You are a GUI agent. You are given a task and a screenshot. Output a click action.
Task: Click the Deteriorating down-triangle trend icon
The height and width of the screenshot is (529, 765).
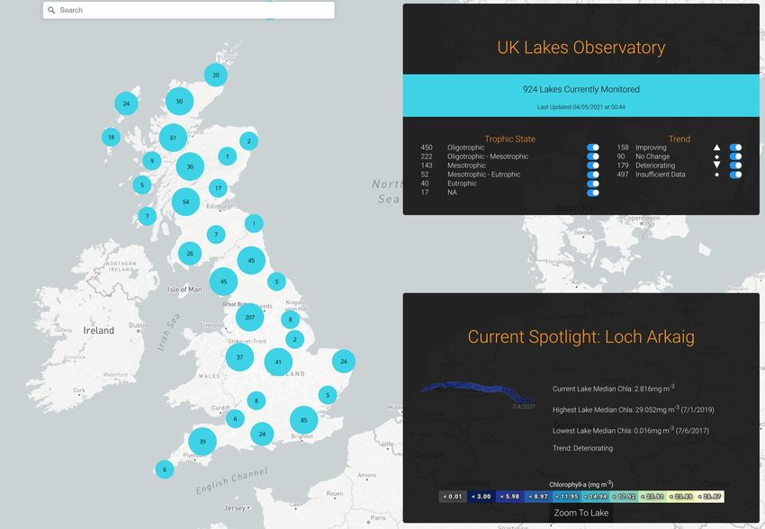point(716,166)
